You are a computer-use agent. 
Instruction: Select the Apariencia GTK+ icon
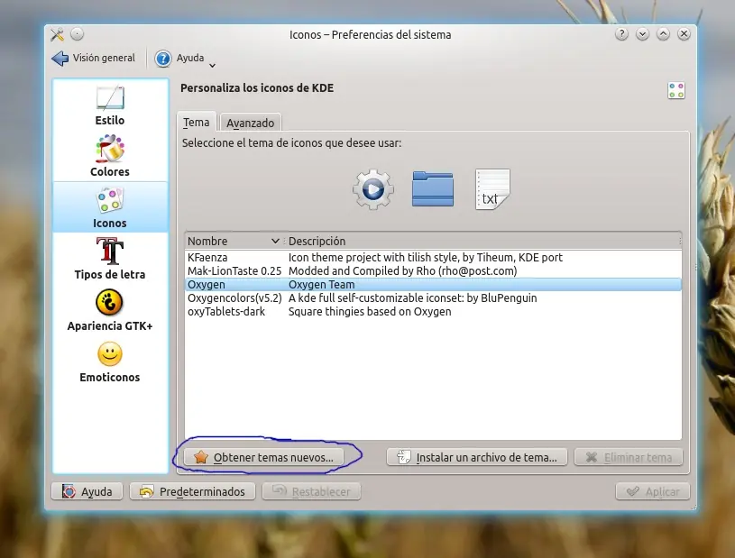coord(109,310)
